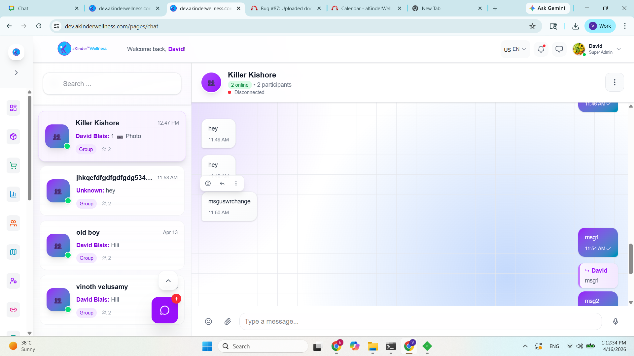Click the microphone voice message icon

(x=616, y=321)
